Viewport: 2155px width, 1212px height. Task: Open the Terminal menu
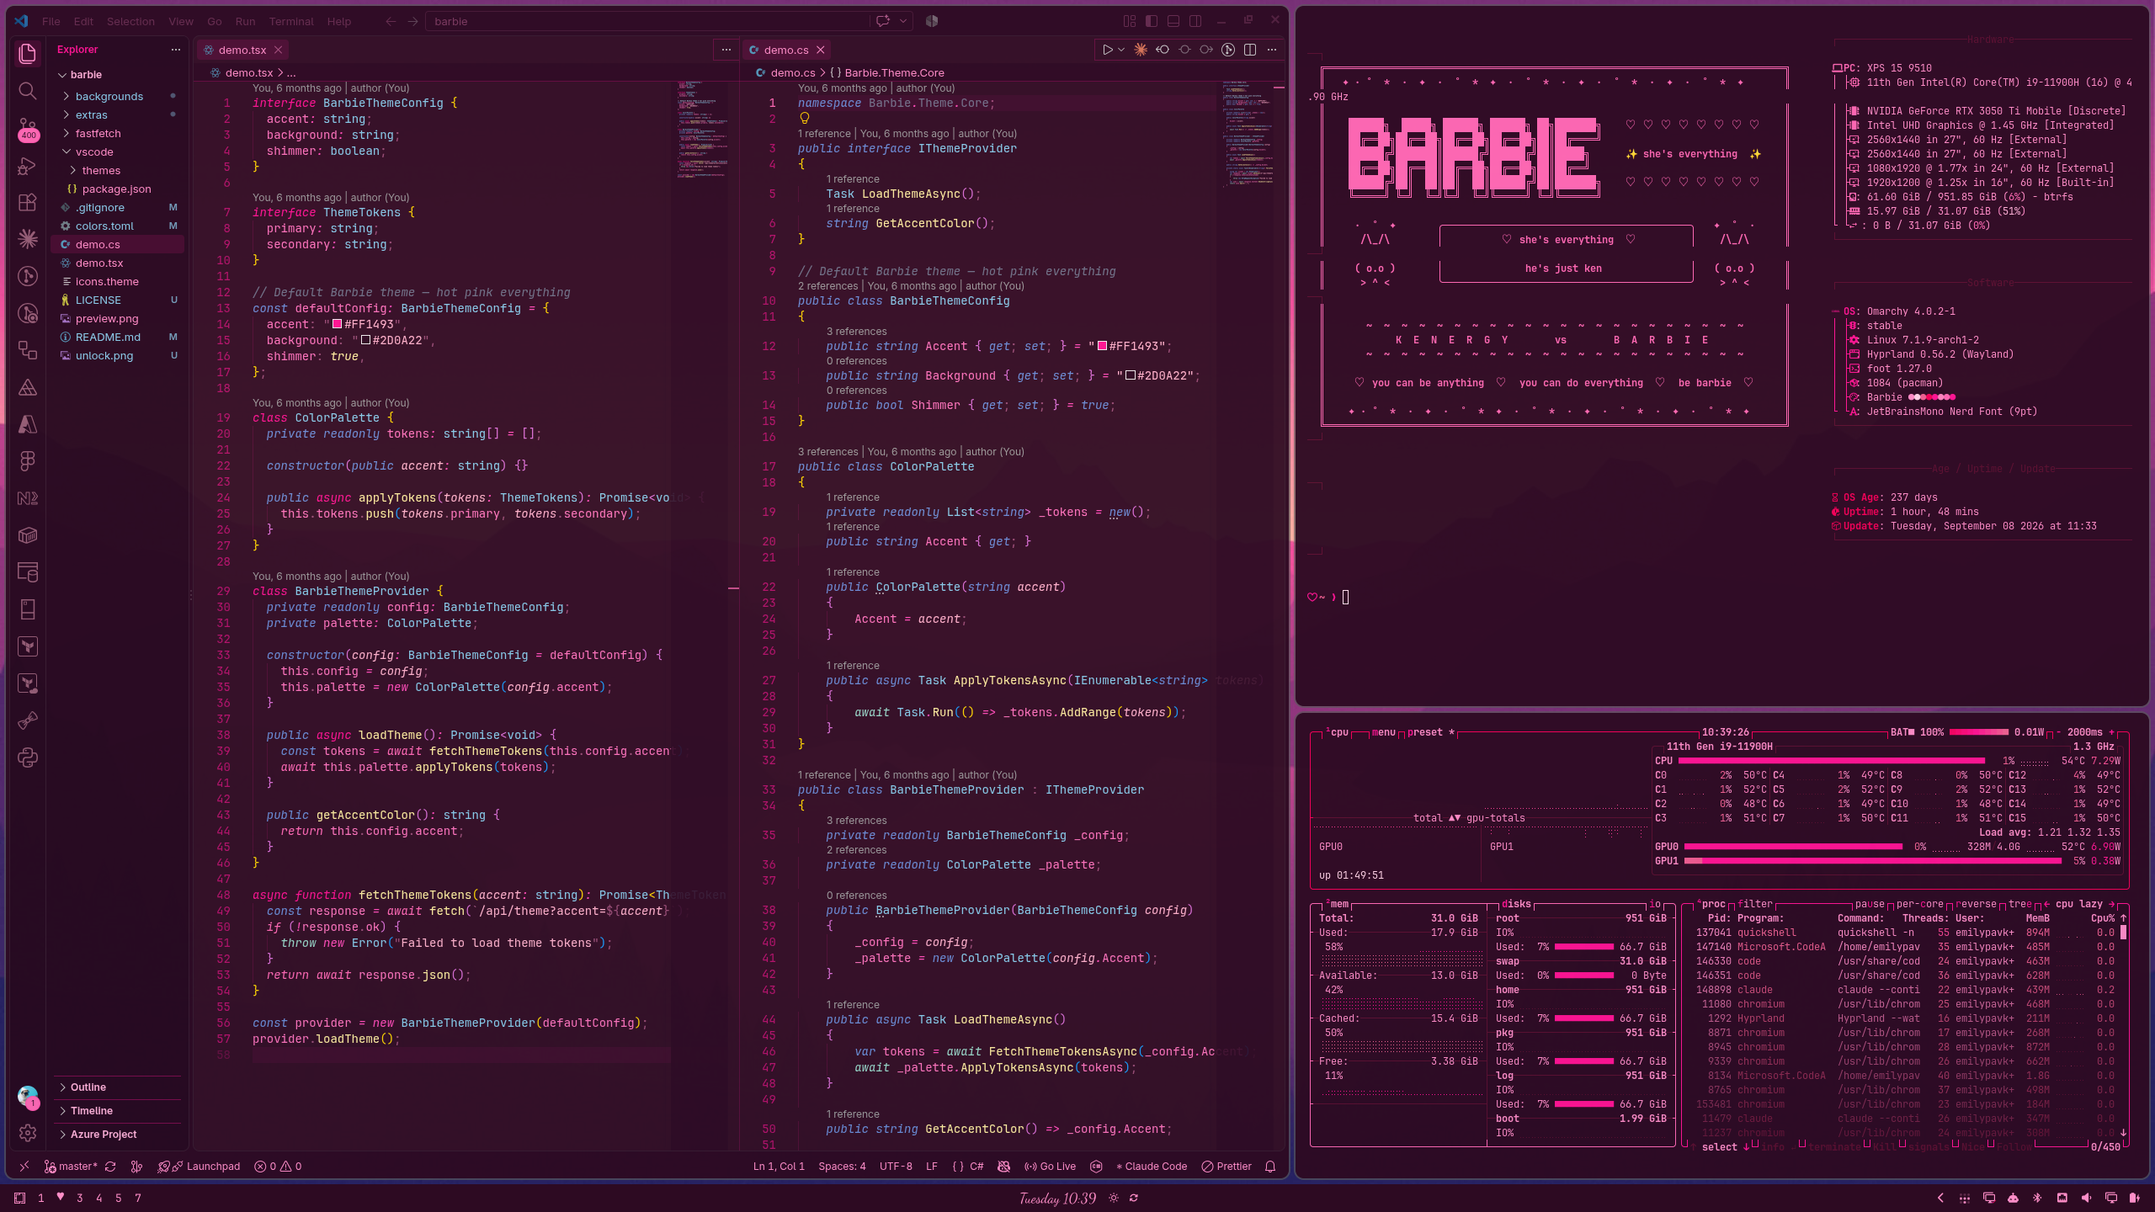[290, 21]
